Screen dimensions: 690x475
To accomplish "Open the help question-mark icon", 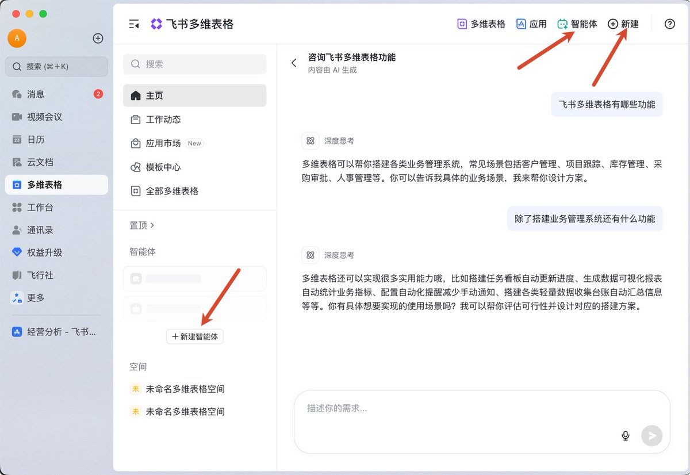I will [669, 24].
